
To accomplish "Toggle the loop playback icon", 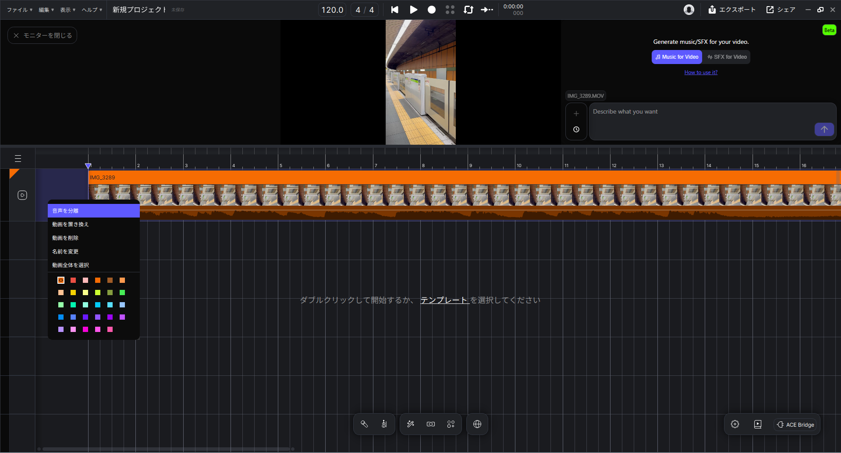I will tap(468, 10).
